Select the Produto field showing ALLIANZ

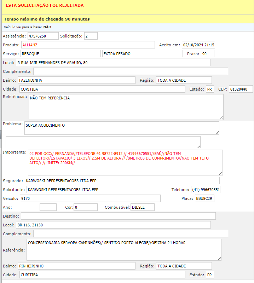pos(88,45)
